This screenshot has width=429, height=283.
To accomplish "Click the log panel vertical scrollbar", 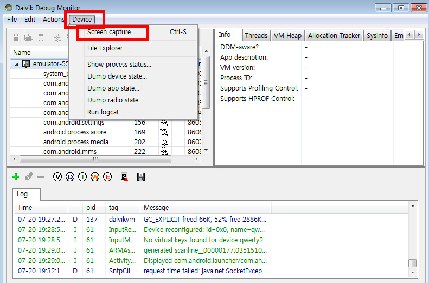I will (413, 239).
